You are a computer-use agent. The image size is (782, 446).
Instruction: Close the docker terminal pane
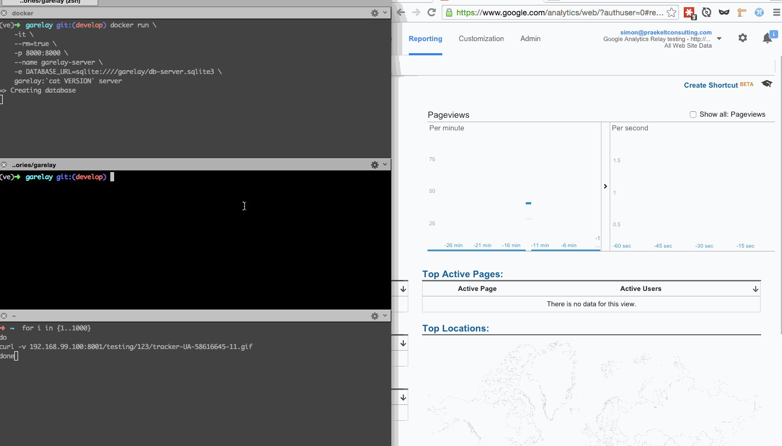click(4, 13)
